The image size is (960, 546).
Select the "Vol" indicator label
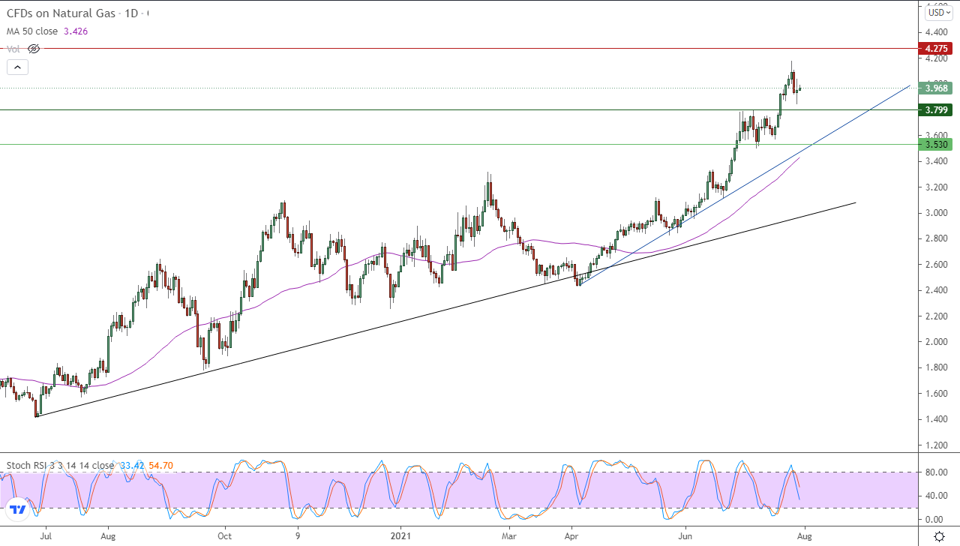[x=14, y=49]
